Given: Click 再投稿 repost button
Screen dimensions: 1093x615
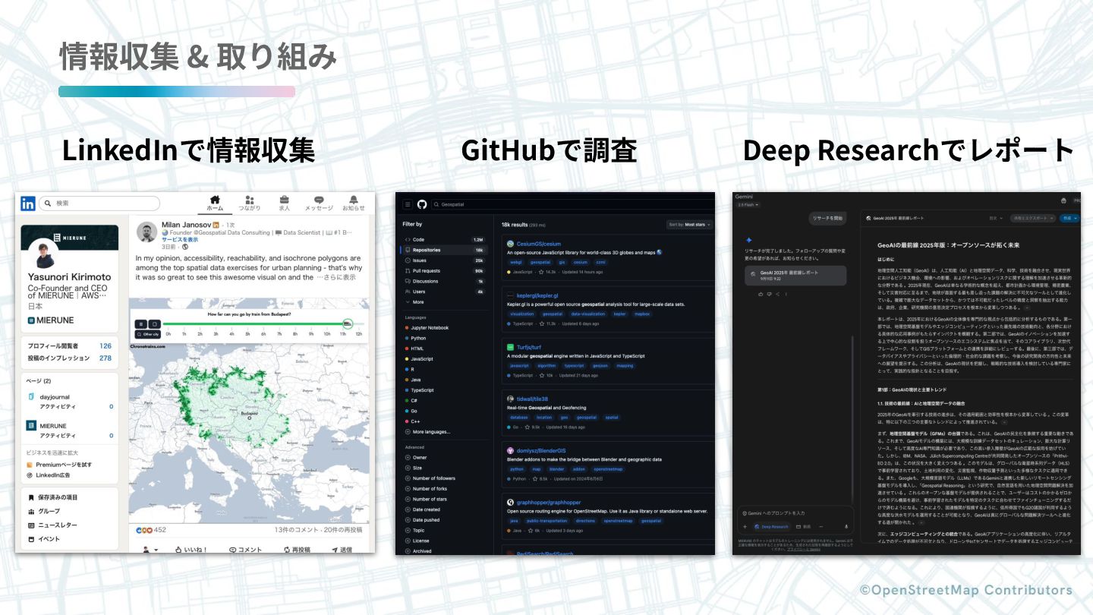Looking at the screenshot, I should (297, 549).
